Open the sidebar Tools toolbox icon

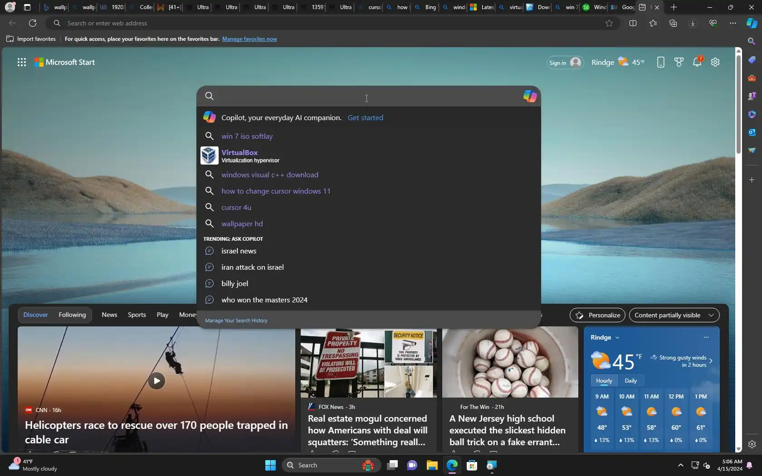tap(752, 78)
